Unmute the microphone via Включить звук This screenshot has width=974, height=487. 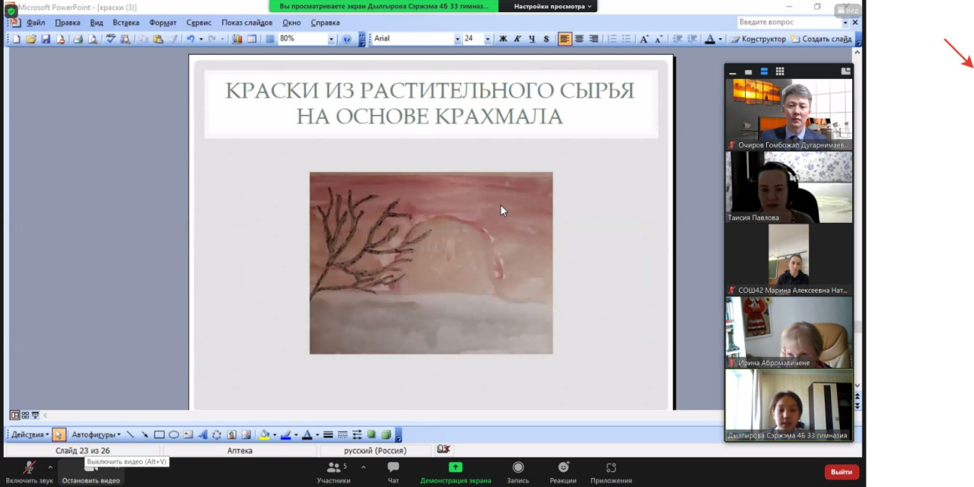(29, 472)
